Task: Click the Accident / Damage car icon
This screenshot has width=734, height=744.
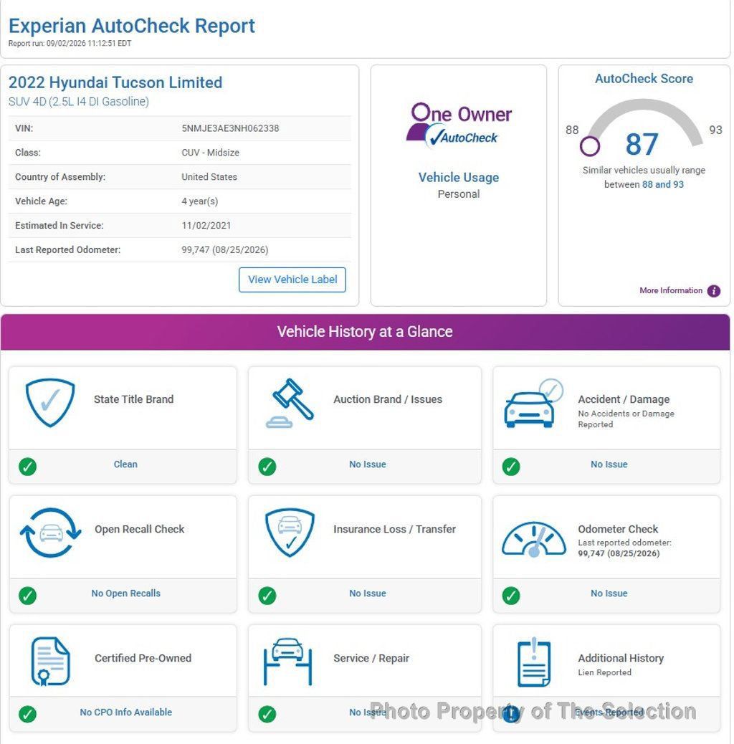Action: [x=533, y=404]
